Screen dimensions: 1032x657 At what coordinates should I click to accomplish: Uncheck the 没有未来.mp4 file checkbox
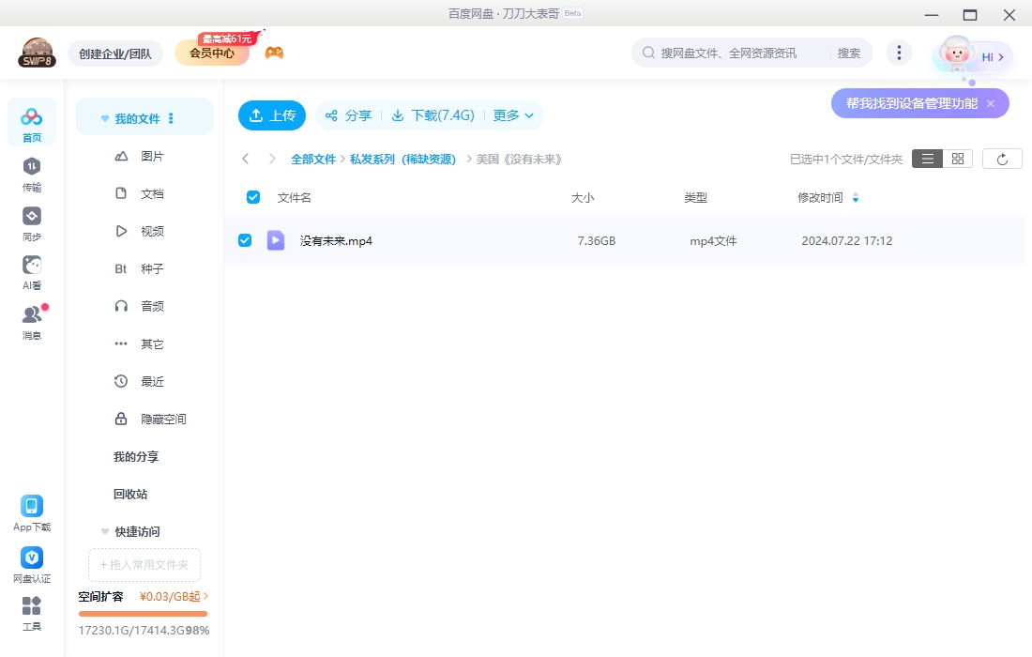pyautogui.click(x=245, y=240)
